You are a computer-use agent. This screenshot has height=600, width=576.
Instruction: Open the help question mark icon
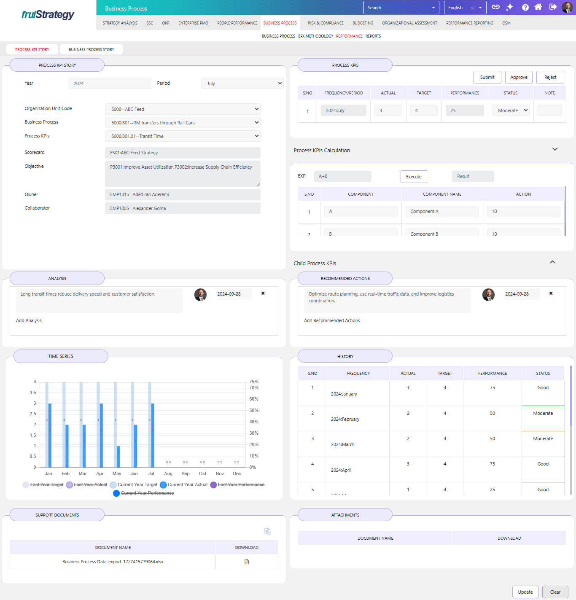click(x=525, y=7)
